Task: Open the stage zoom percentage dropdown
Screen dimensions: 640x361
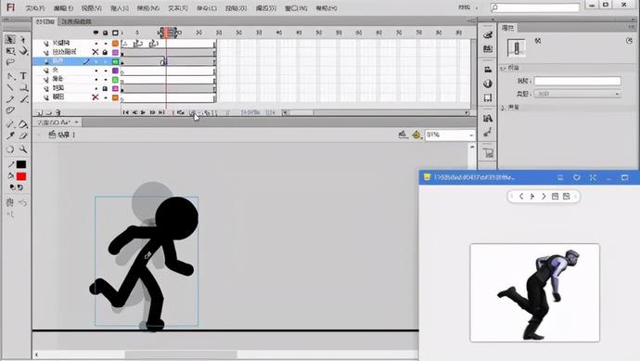Action: pos(471,135)
